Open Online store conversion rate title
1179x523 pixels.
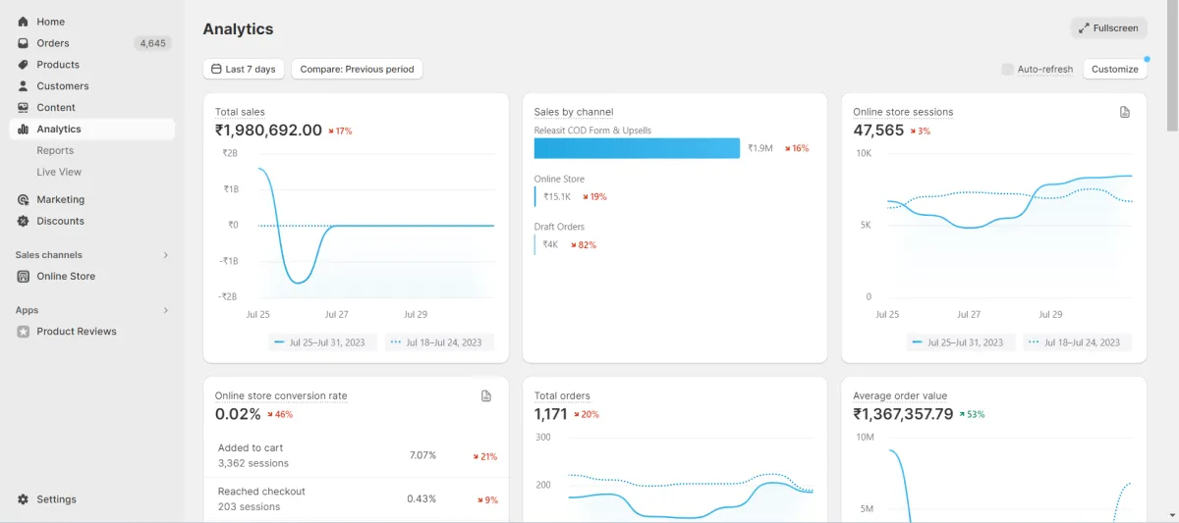[281, 395]
